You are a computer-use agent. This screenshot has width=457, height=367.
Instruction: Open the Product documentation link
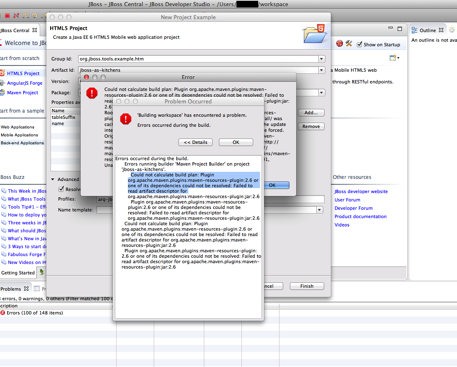361,216
